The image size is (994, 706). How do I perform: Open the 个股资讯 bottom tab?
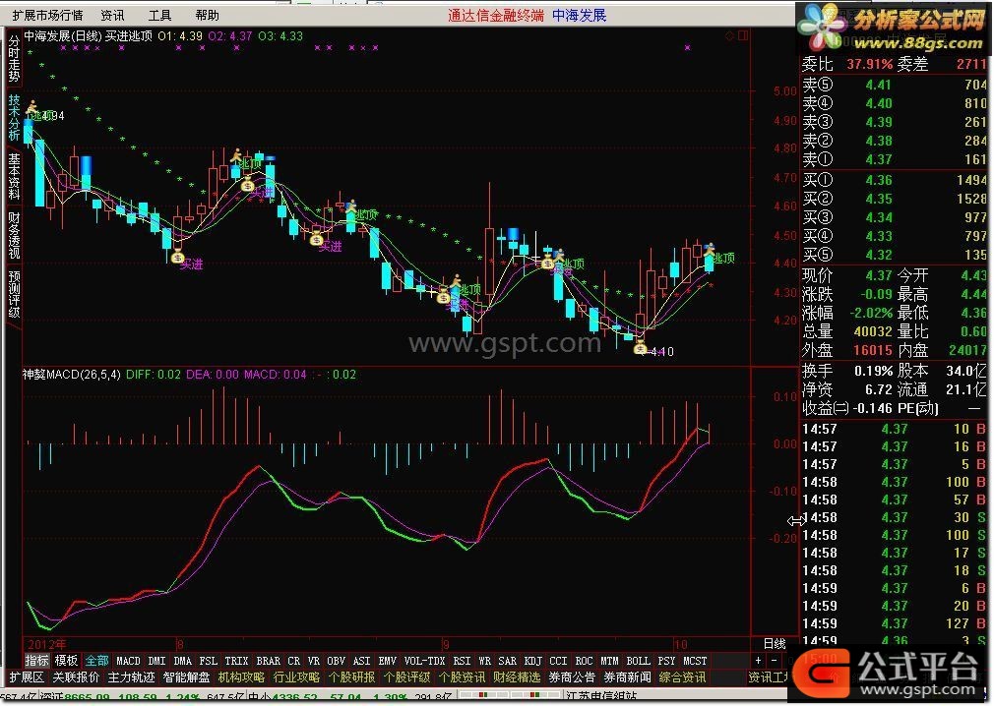[x=463, y=677]
